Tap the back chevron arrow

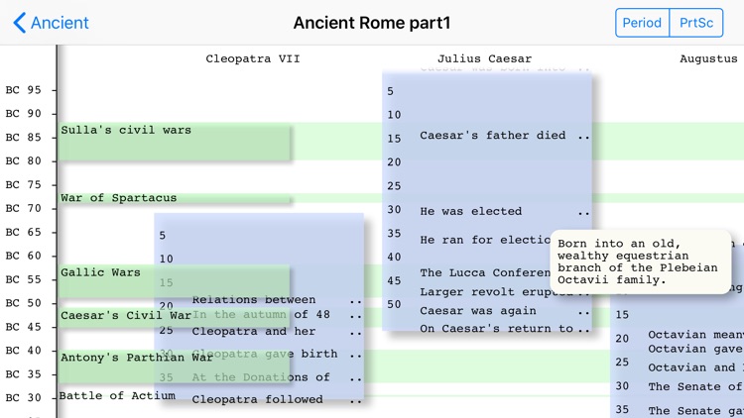pos(20,23)
